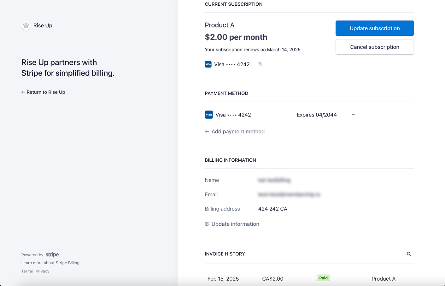Expand the Feb 15, 2025 invoice entry

223,279
